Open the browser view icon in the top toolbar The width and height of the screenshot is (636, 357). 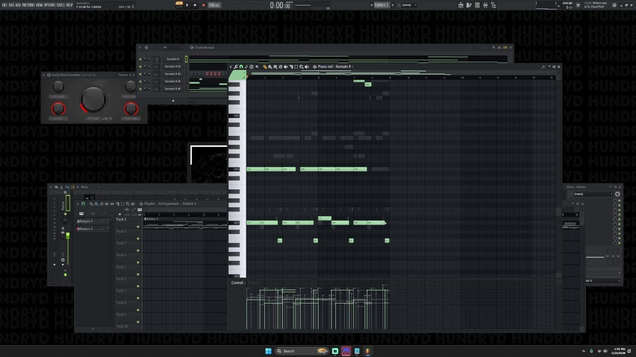pos(494,5)
